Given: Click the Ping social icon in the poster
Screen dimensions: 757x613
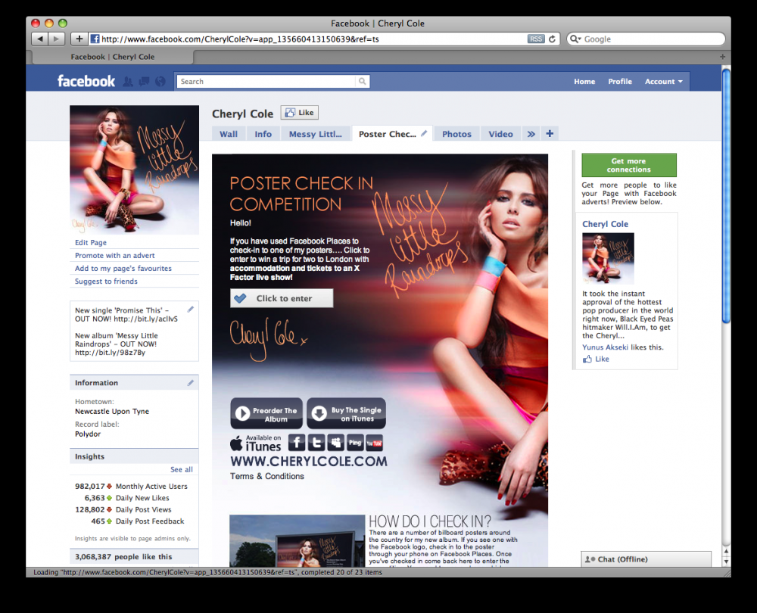Looking at the screenshot, I should coord(355,442).
